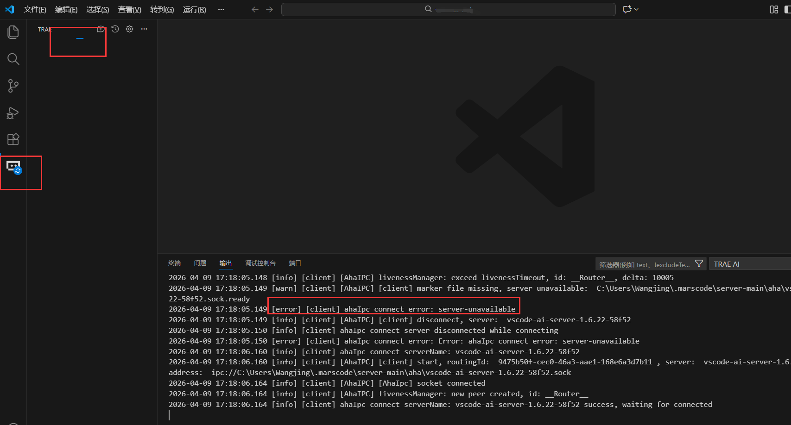The height and width of the screenshot is (425, 791).
Task: Open the Run and Debug view
Action: (13, 113)
